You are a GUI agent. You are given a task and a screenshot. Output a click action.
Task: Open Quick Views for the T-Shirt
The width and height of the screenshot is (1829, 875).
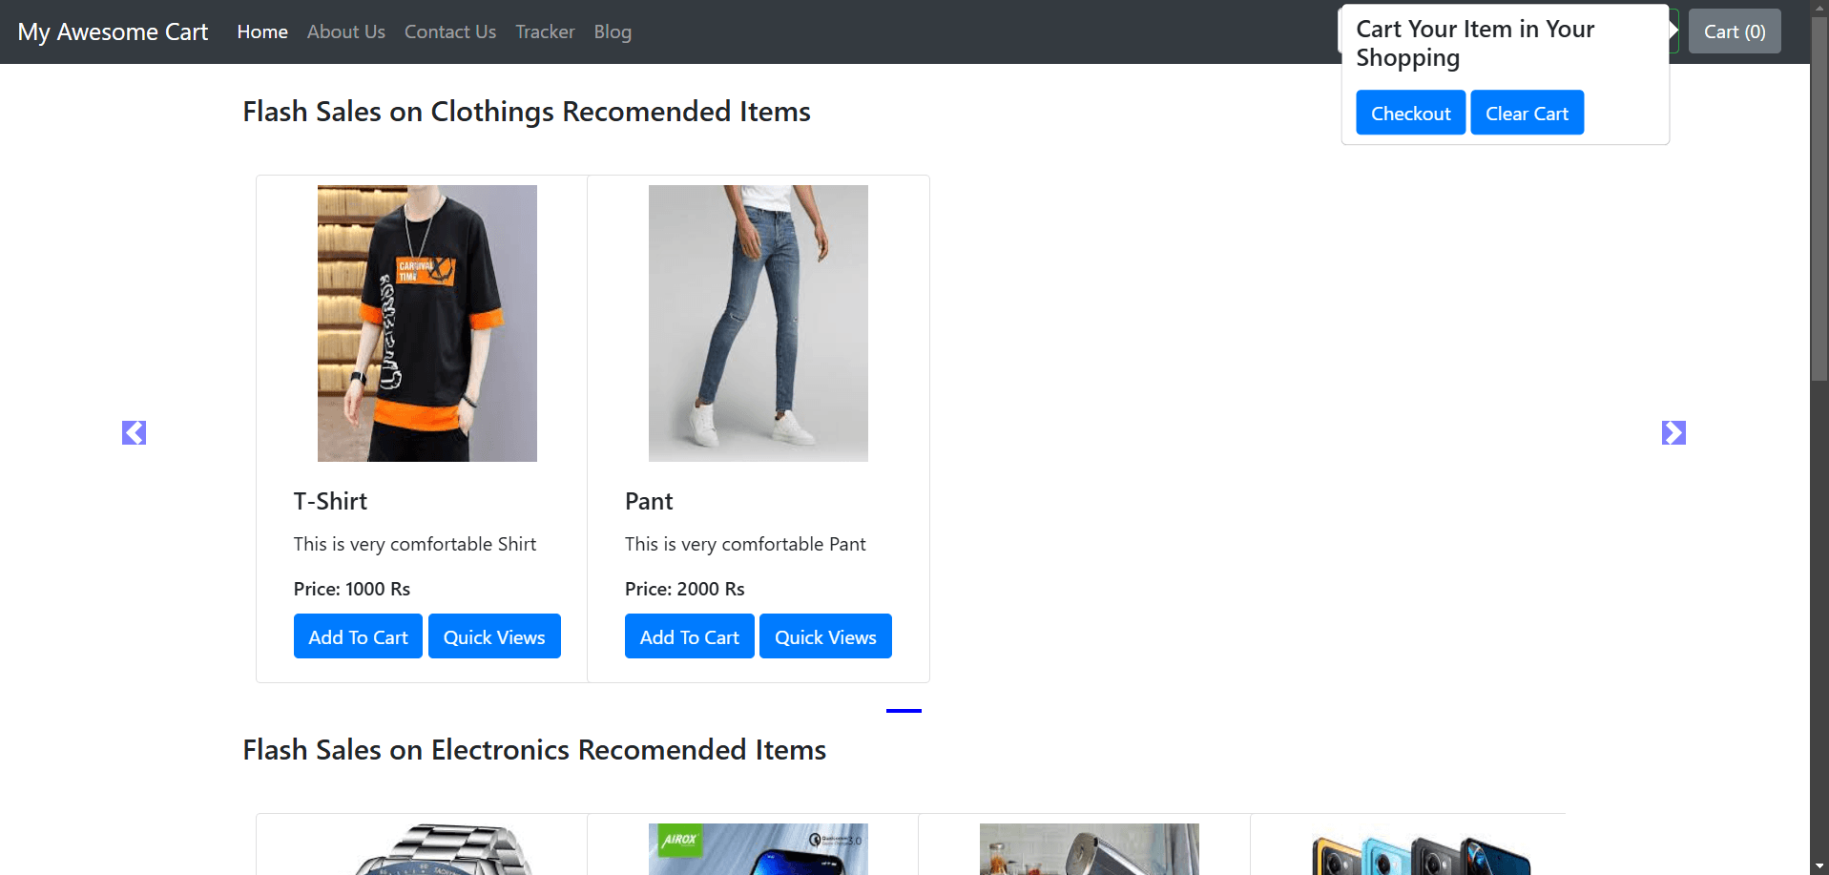pos(494,636)
